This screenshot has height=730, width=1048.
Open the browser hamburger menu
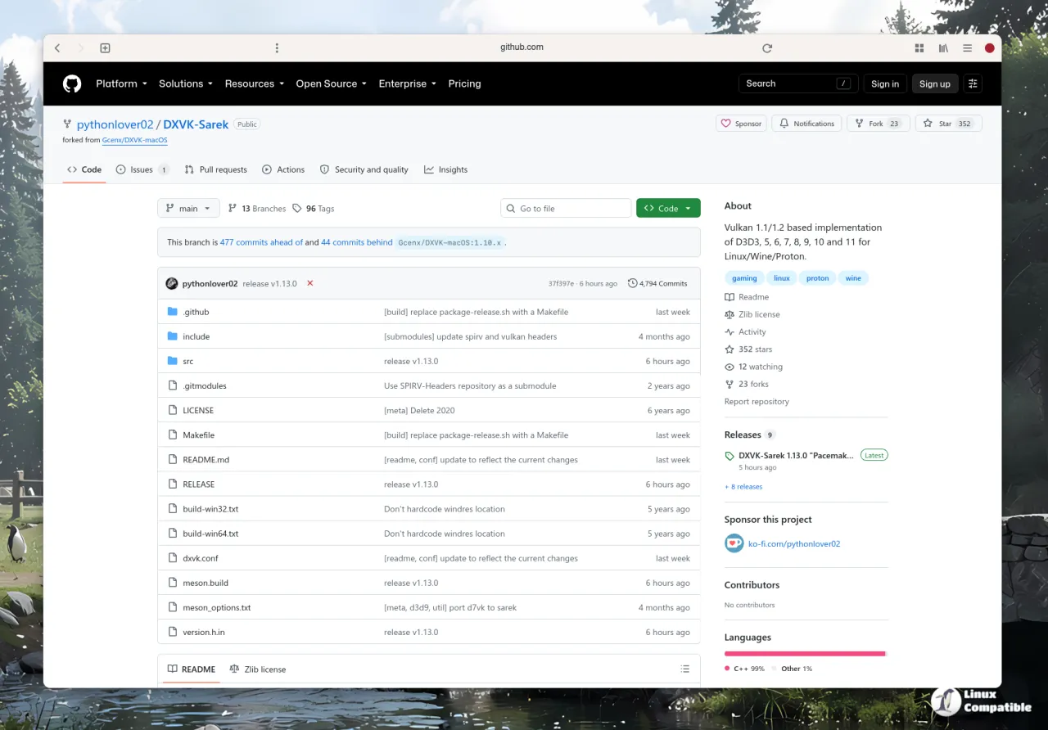[967, 48]
